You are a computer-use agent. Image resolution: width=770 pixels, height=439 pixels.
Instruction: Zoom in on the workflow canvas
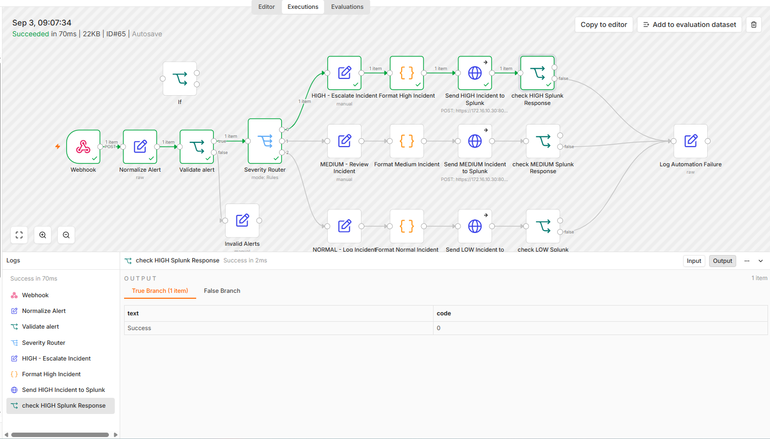click(43, 235)
